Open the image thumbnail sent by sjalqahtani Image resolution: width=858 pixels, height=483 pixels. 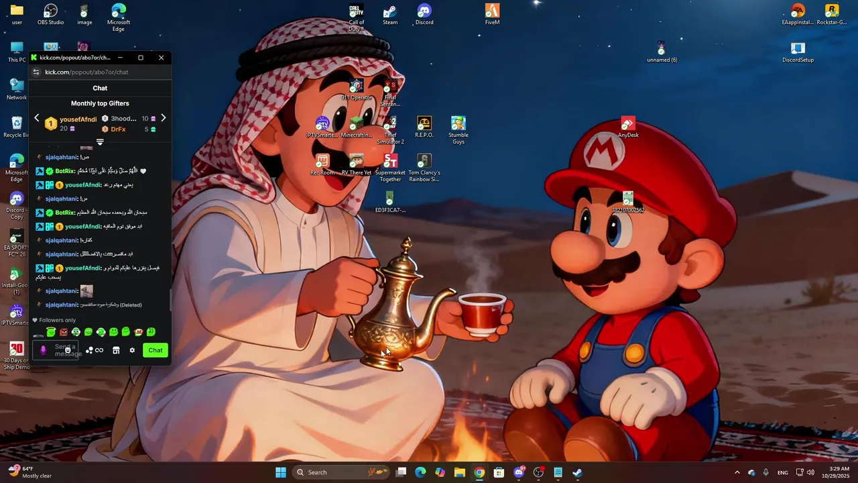86,291
